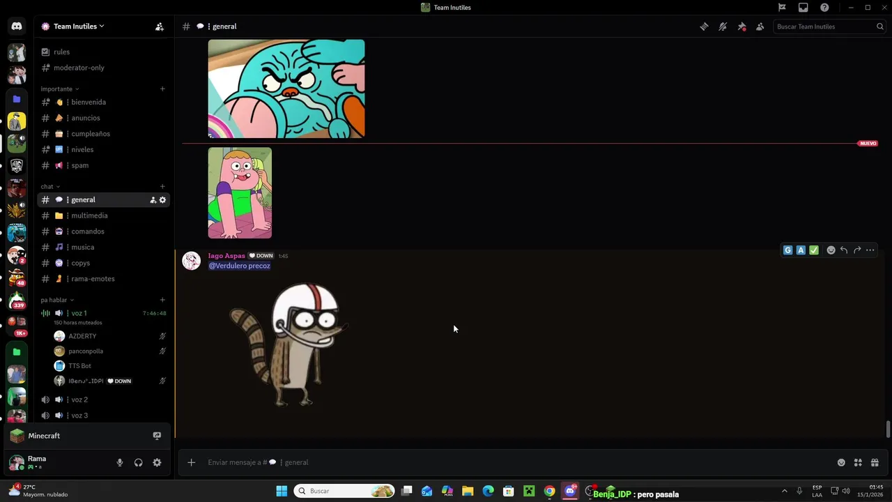892x502 pixels.
Task: Collapse the importante category
Action: 59,89
